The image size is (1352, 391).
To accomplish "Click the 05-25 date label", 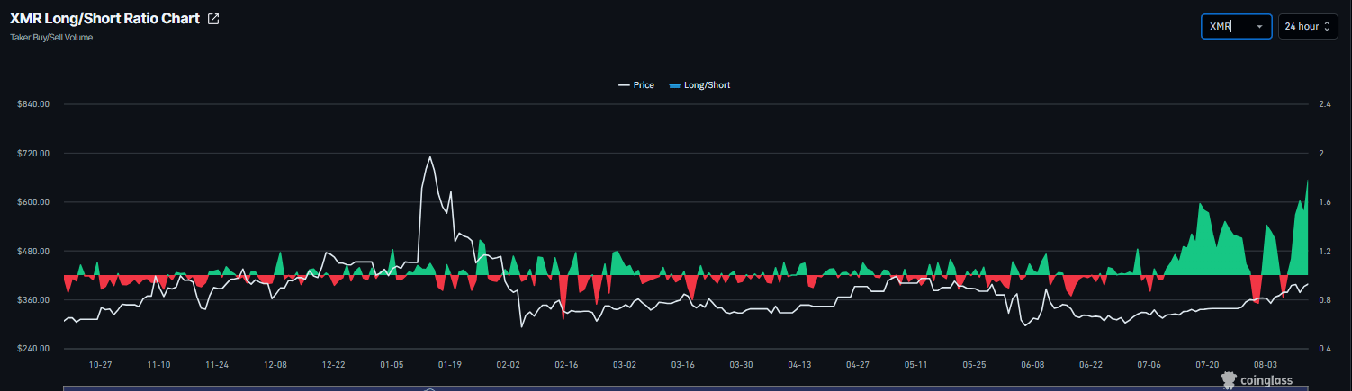I will click(974, 365).
